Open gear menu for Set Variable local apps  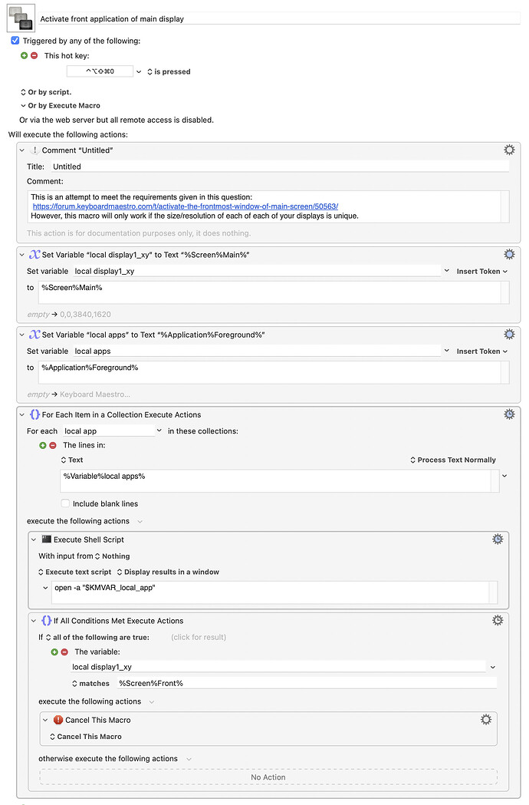point(509,335)
